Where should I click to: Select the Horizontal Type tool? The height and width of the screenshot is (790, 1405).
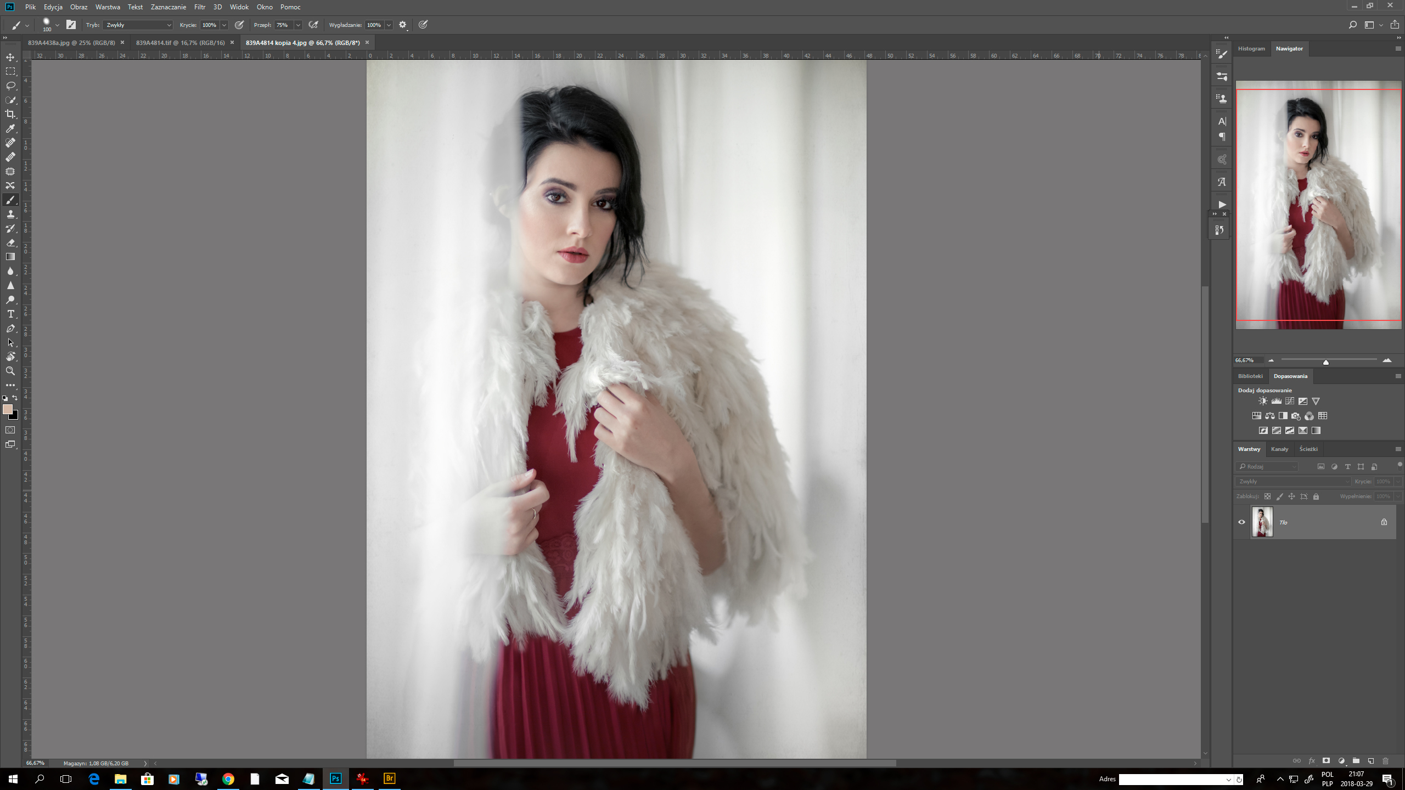pyautogui.click(x=10, y=314)
